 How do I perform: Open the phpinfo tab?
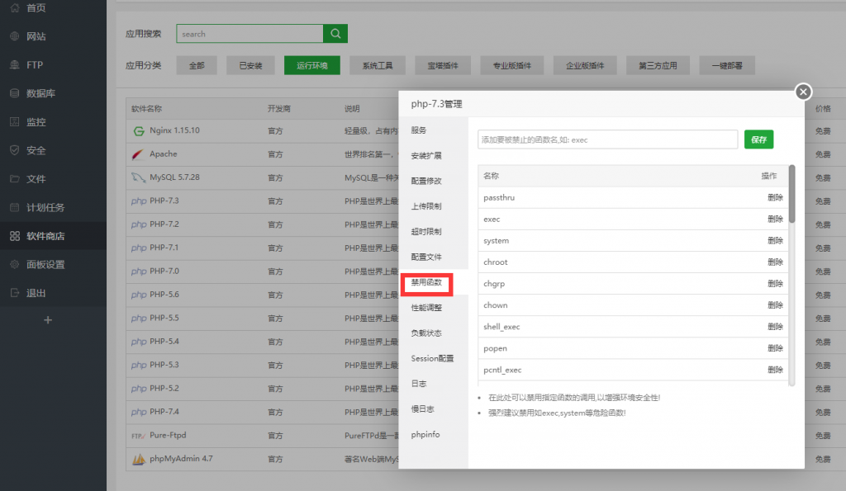[x=424, y=434]
